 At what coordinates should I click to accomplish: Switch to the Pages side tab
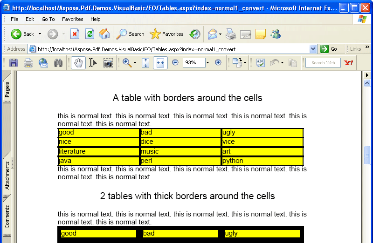click(x=7, y=89)
